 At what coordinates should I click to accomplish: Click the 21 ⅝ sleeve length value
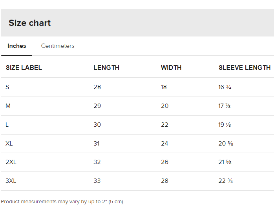pyautogui.click(x=225, y=162)
